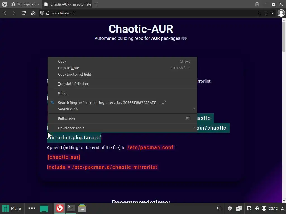This screenshot has height=214, width=286.
Task: Open the clock showing 20:12
Action: [x=273, y=208]
